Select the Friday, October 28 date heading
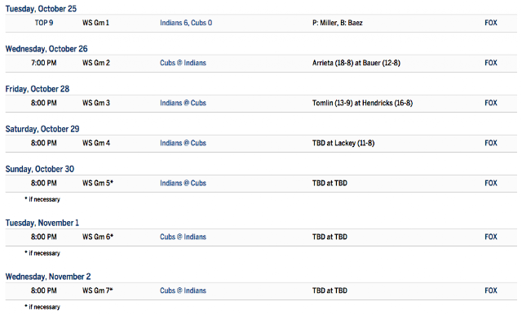This screenshot has width=522, height=315. pyautogui.click(x=38, y=89)
